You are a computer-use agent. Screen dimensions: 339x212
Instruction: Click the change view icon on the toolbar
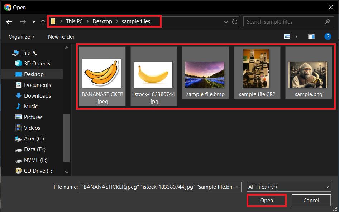[x=287, y=36]
